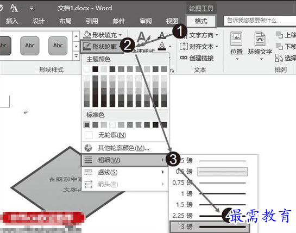Click the 环绕文字 wrap text icon

(260, 39)
